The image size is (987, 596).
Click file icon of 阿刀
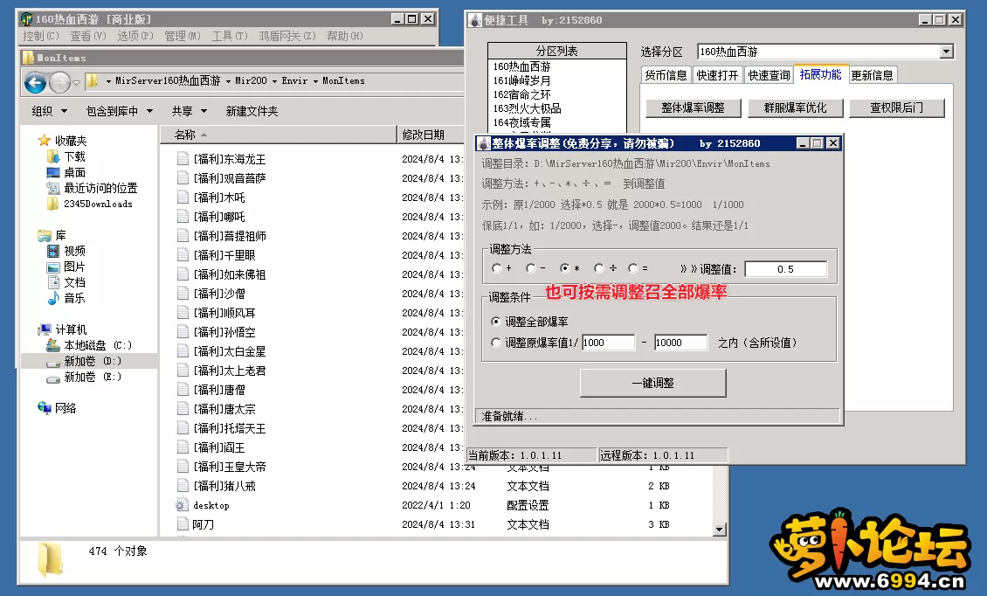[183, 524]
